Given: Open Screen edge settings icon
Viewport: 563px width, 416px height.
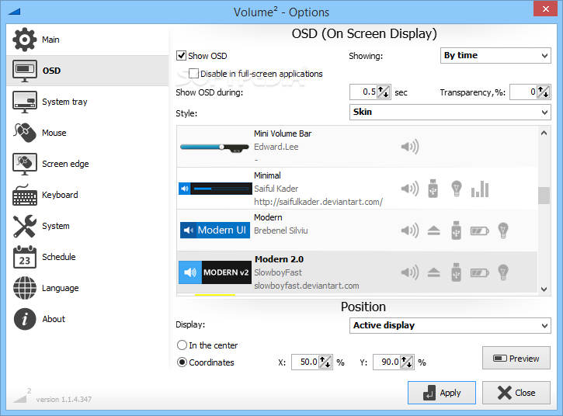Looking at the screenshot, I should coord(25,164).
